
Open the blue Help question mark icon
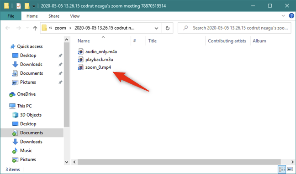click(x=291, y=16)
